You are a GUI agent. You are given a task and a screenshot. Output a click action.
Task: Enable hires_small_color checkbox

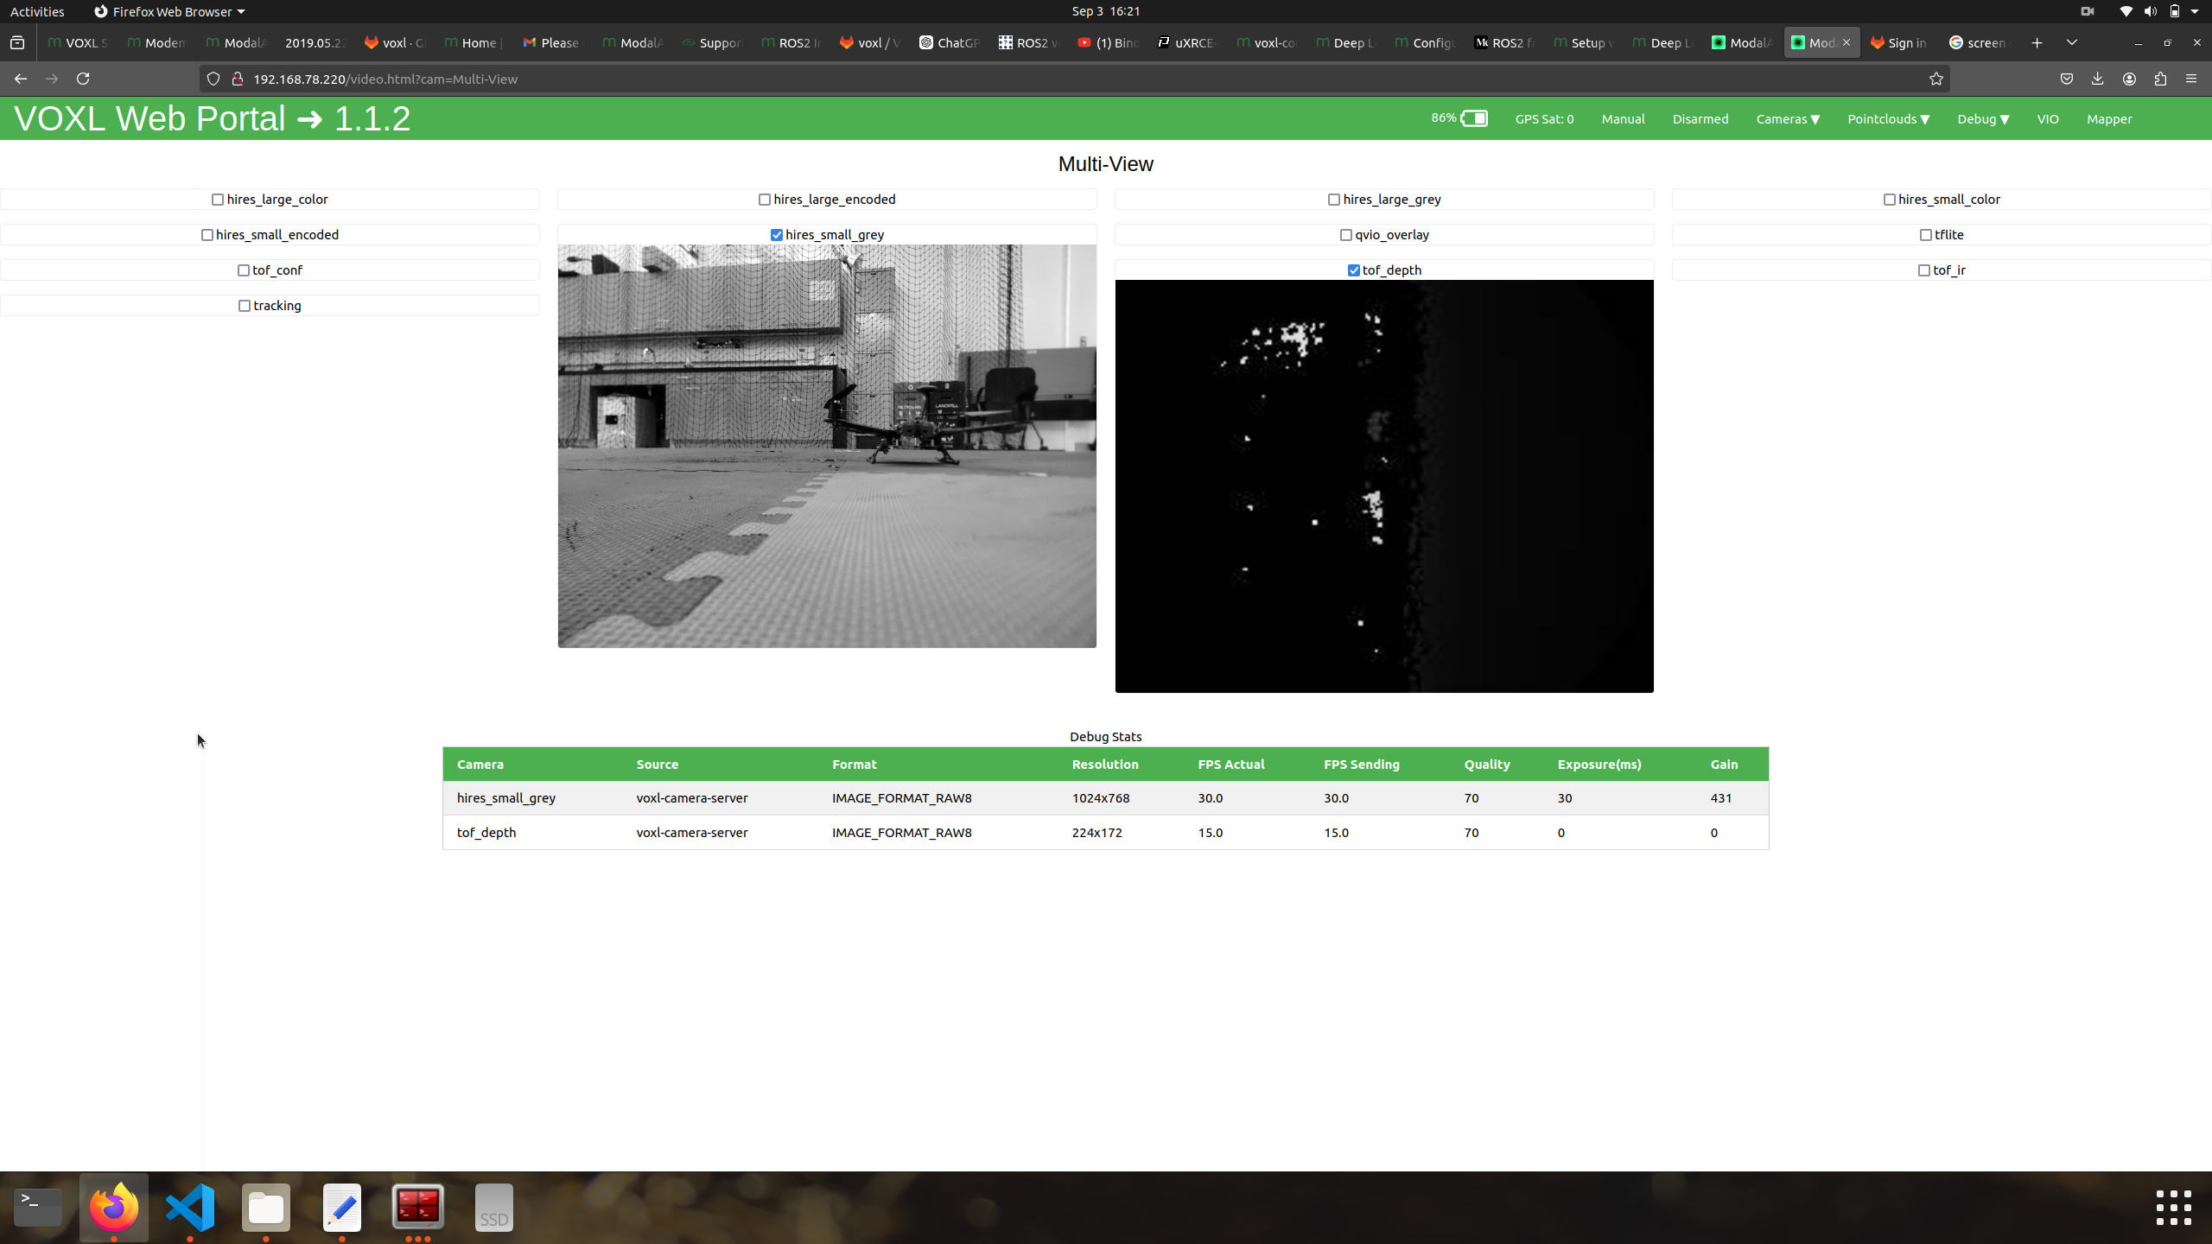(x=1890, y=200)
